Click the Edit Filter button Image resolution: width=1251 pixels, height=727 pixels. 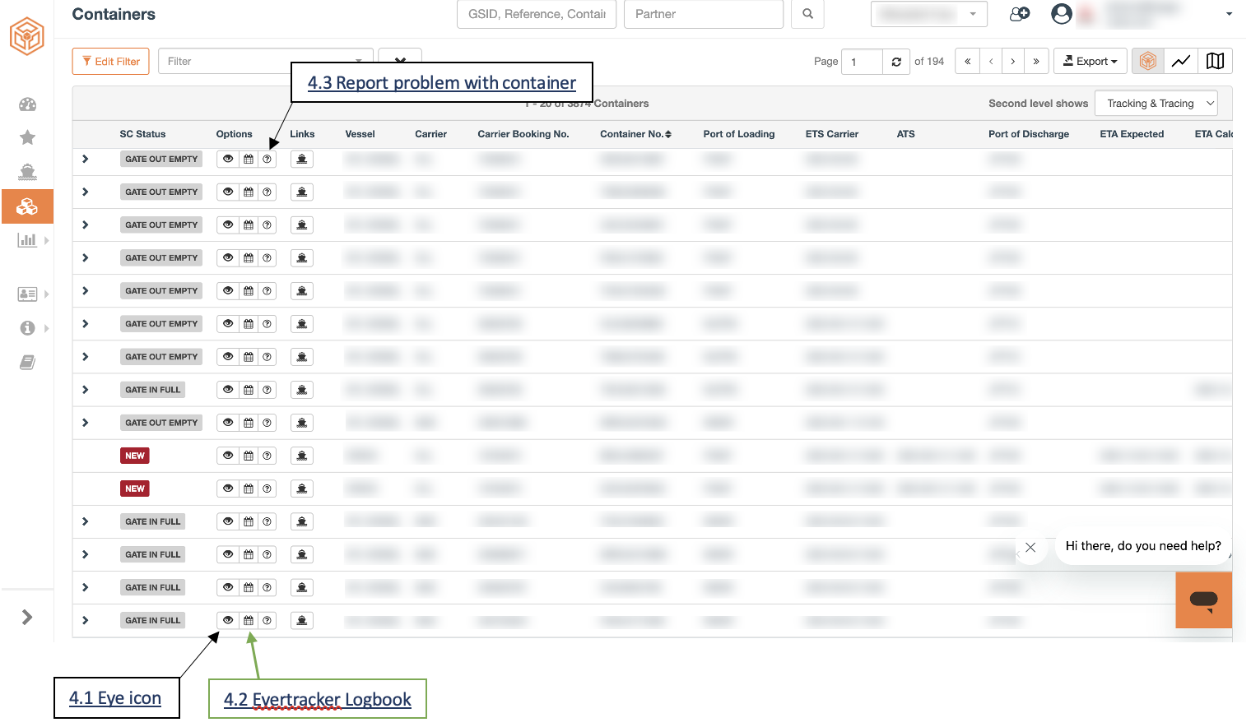point(111,62)
